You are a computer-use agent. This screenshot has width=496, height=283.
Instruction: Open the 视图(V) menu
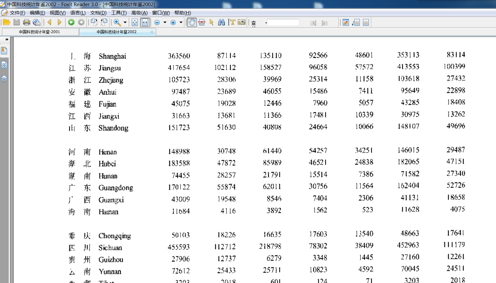(58, 13)
